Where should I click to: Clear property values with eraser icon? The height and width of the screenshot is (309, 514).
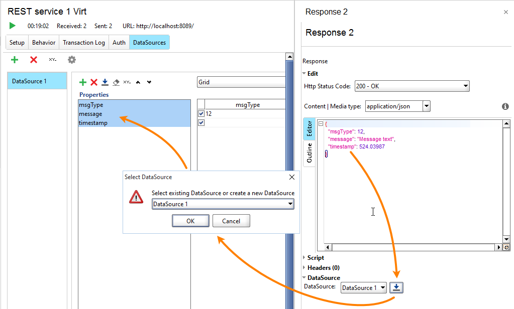pyautogui.click(x=116, y=82)
